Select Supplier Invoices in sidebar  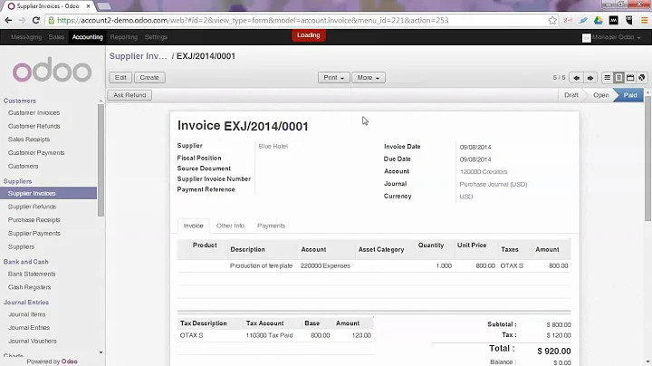[x=48, y=193]
